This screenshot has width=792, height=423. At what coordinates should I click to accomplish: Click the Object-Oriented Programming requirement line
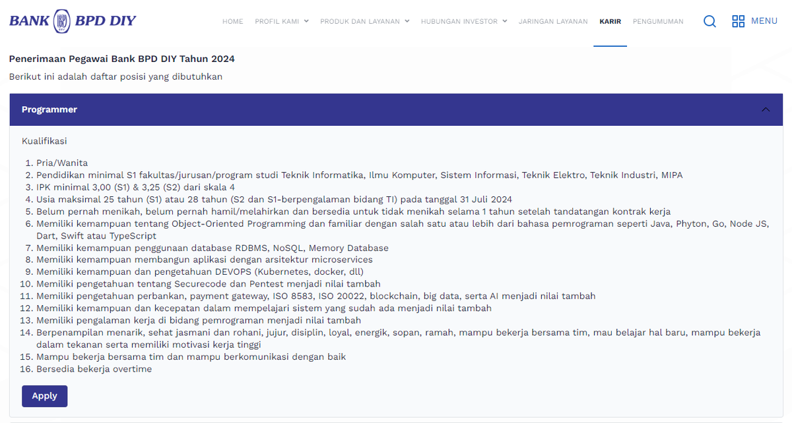pos(403,229)
